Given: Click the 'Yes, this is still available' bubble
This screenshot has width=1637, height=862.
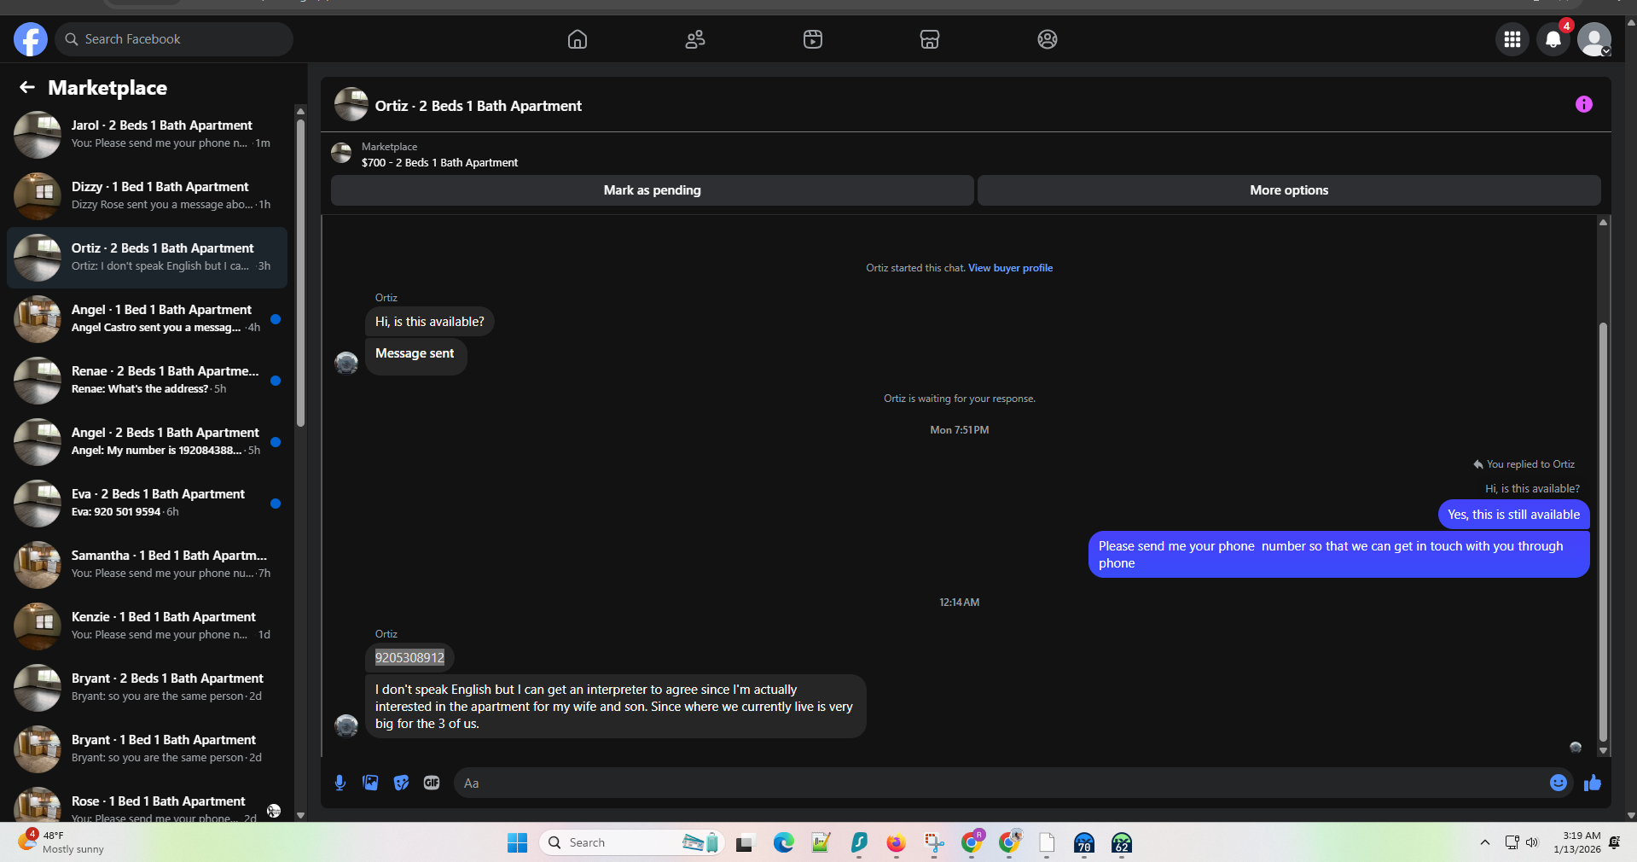Looking at the screenshot, I should coord(1513,515).
